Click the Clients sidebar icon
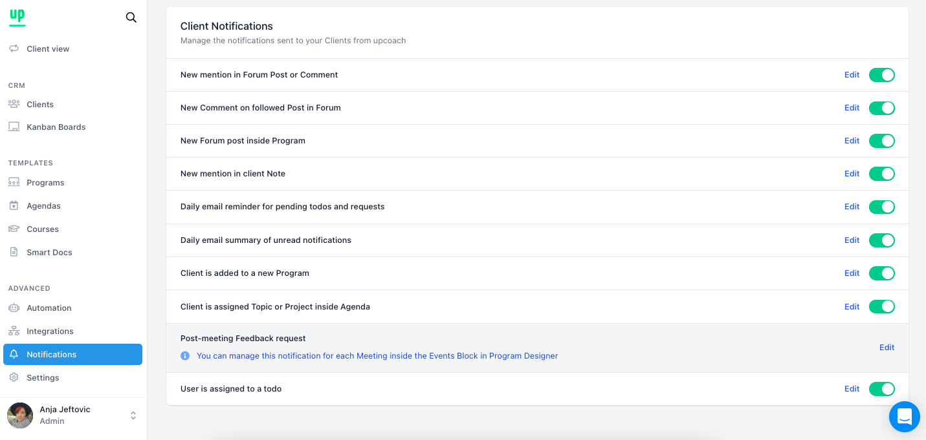This screenshot has width=926, height=440. [x=14, y=104]
